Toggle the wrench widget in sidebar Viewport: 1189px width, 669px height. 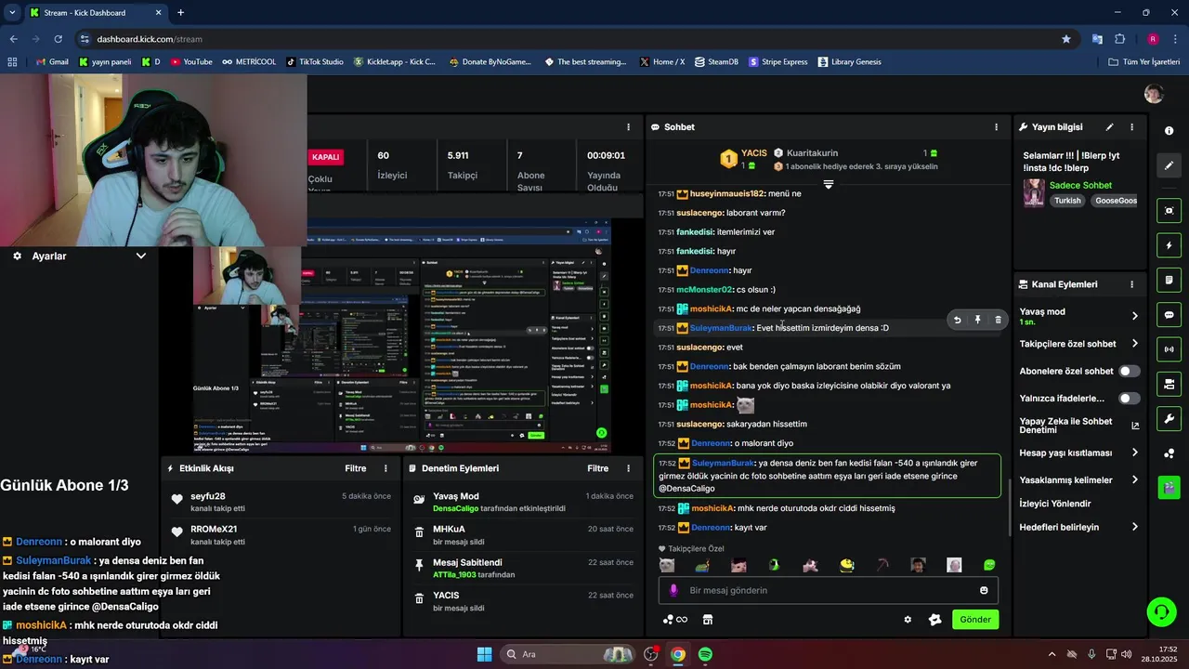coord(1169,418)
